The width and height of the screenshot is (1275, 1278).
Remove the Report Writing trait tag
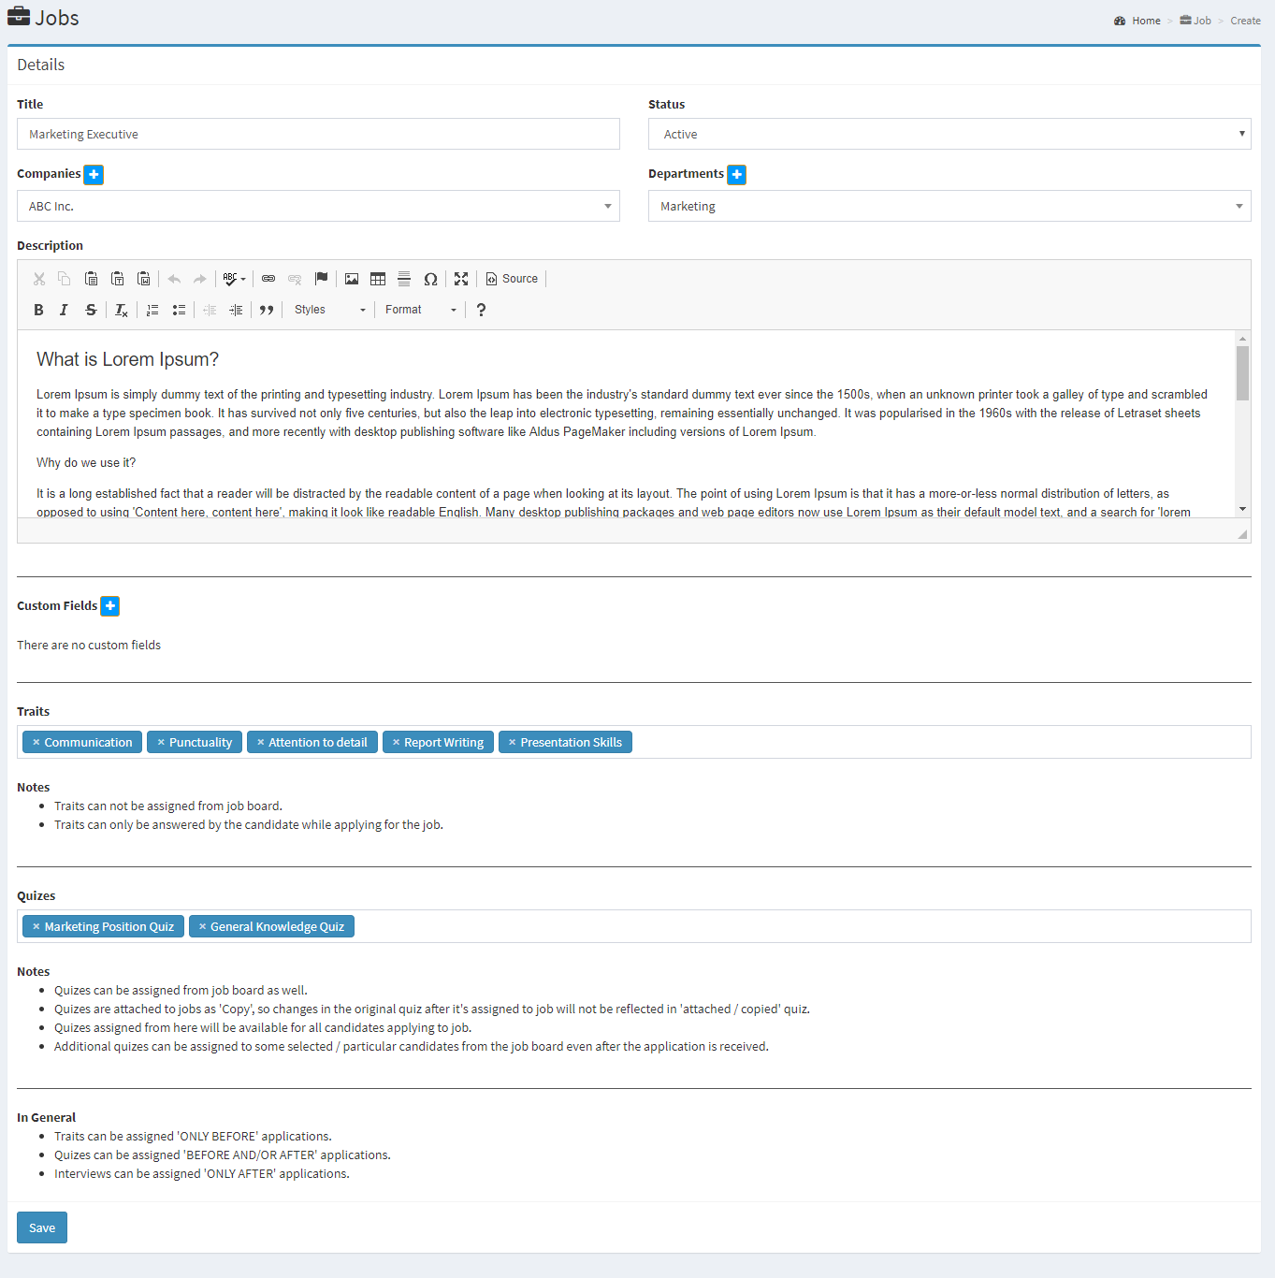click(396, 742)
